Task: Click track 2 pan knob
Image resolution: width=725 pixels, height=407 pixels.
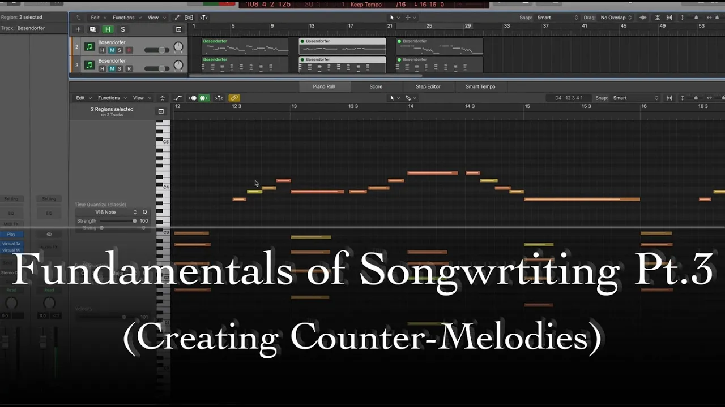Action: point(178,47)
